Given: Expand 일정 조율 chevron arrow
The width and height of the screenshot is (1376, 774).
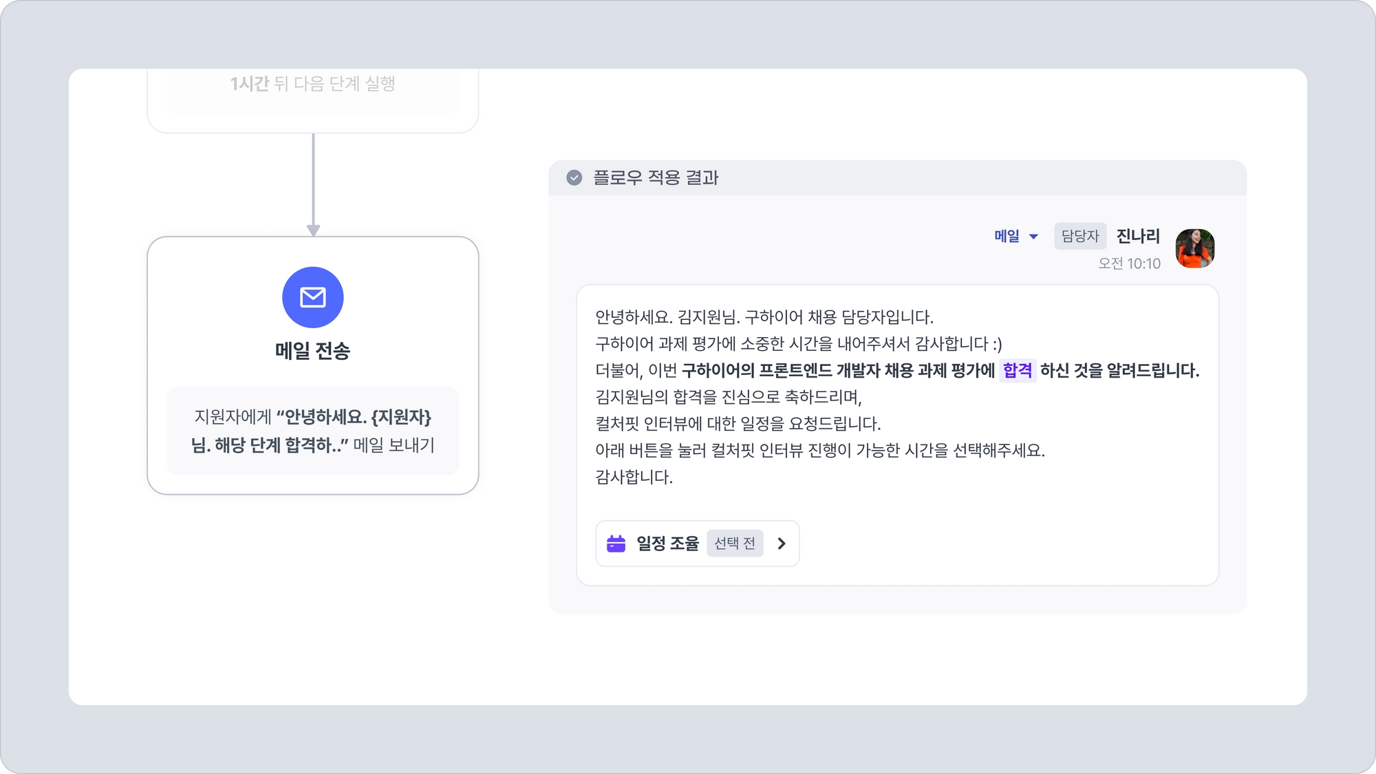Looking at the screenshot, I should (x=782, y=544).
